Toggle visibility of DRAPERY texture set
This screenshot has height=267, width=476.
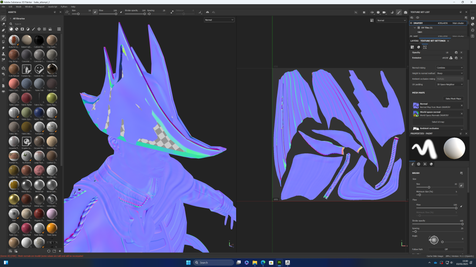click(x=411, y=22)
